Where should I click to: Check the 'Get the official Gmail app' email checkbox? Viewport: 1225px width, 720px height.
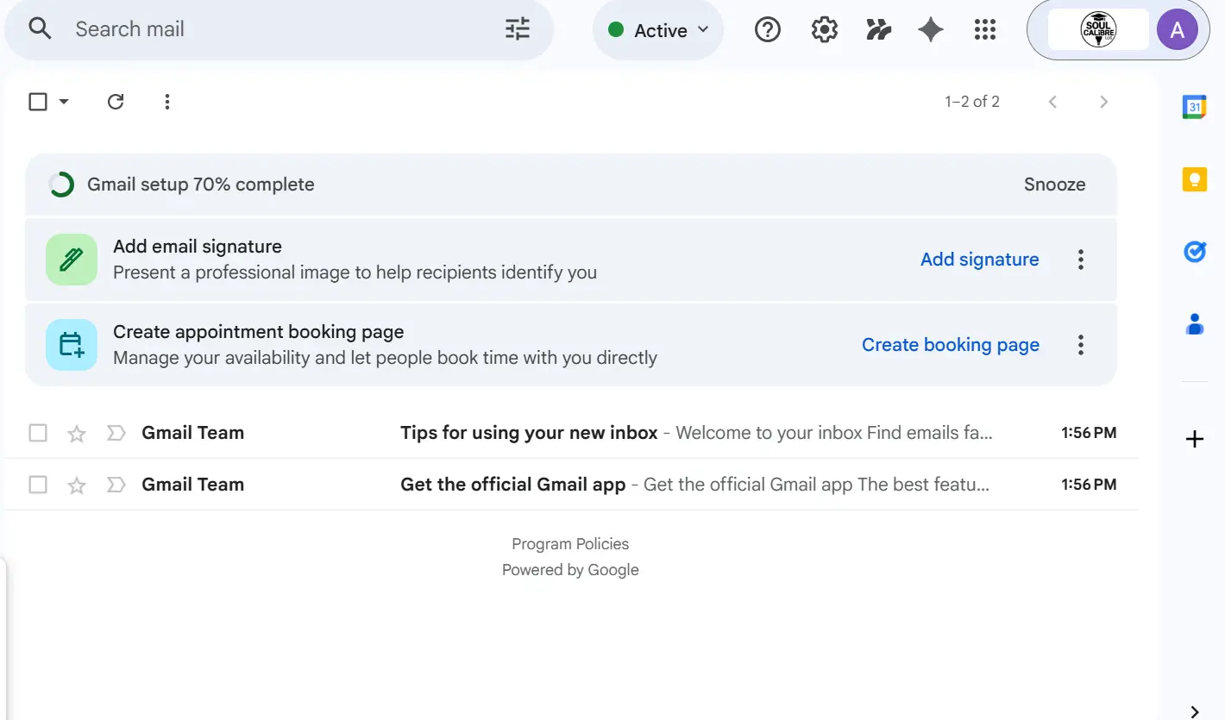(x=38, y=485)
